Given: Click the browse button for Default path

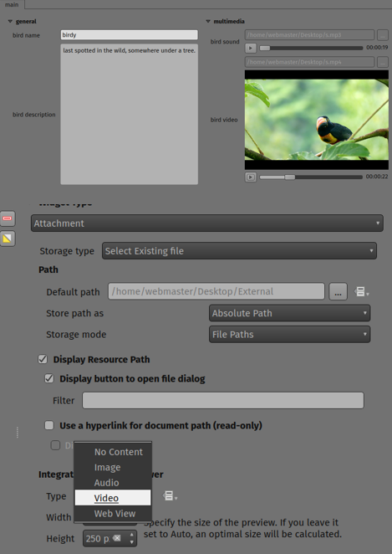Looking at the screenshot, I should pos(338,291).
